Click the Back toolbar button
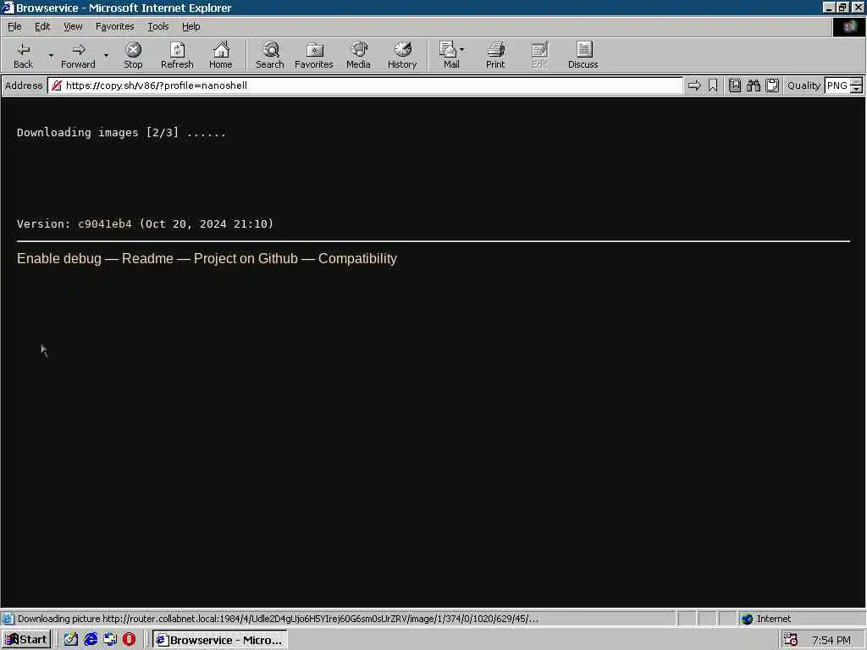 click(x=23, y=55)
